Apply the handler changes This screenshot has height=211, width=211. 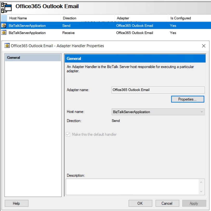(x=194, y=203)
